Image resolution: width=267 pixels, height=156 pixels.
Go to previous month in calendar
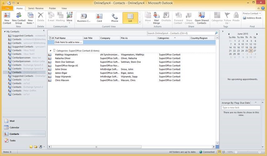[x=229, y=34]
